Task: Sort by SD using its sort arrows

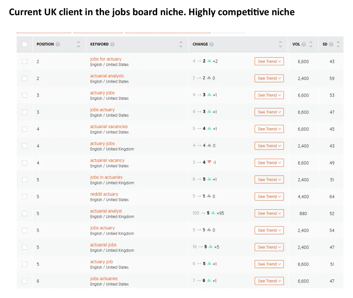Action: pos(338,44)
